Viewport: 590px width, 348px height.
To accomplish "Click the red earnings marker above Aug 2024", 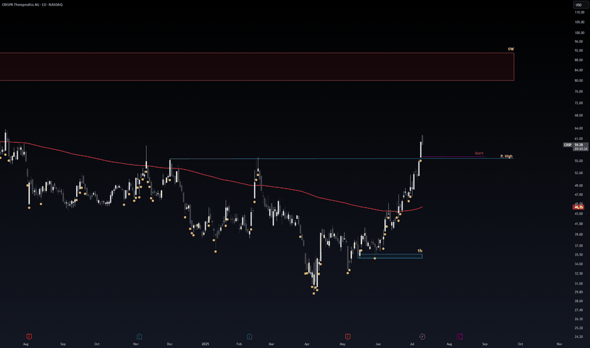I will tap(29, 337).
